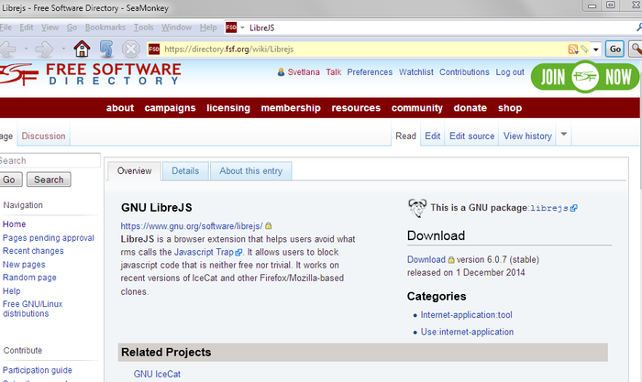Open the Use:internet-application category
Screen dimensions: 642x382
pos(467,332)
